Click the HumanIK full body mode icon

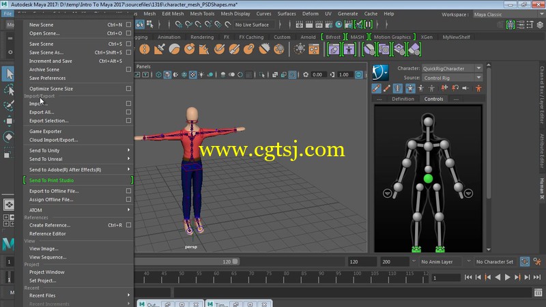[x=410, y=89]
